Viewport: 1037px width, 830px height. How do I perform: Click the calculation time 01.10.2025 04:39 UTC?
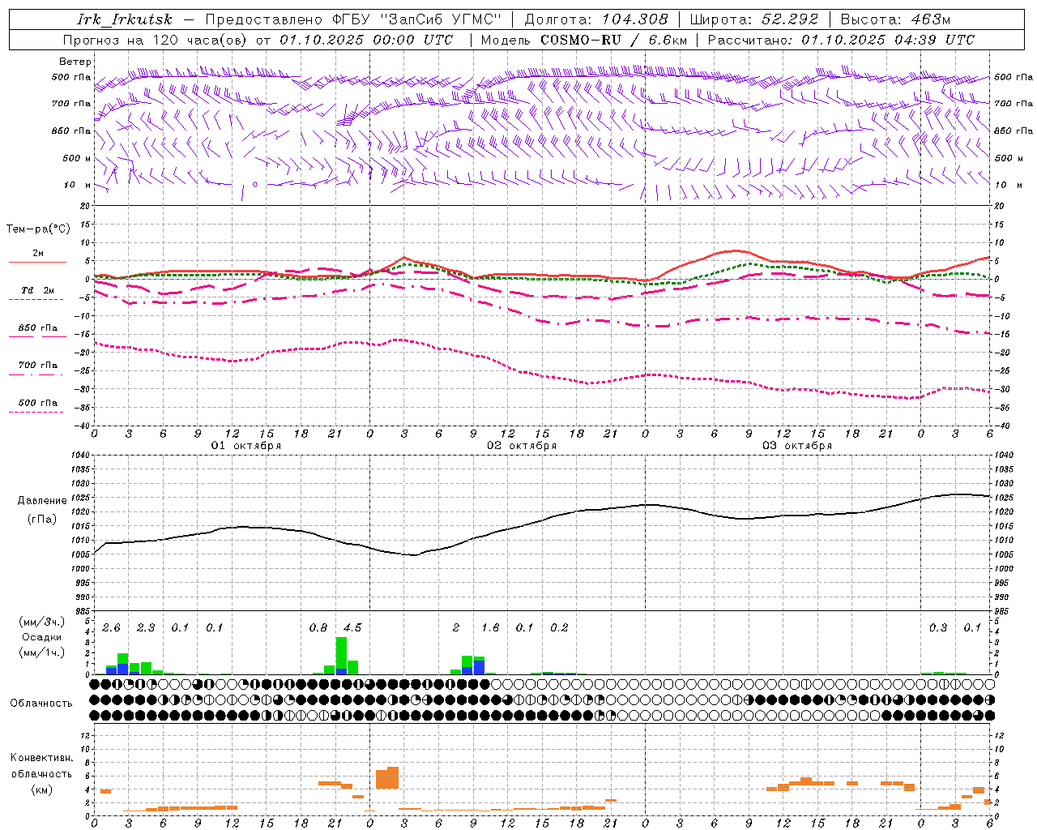coord(888,40)
